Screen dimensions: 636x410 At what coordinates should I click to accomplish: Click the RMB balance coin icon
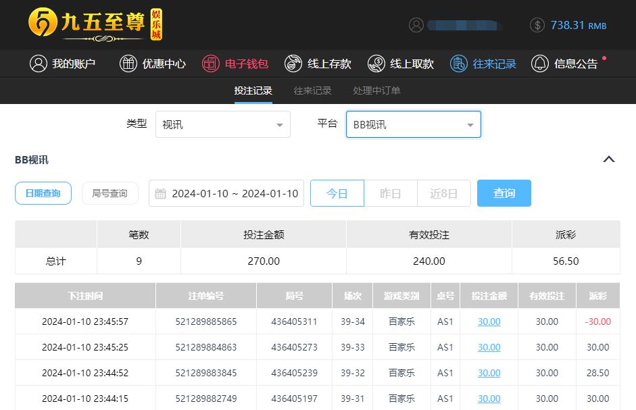pos(537,25)
